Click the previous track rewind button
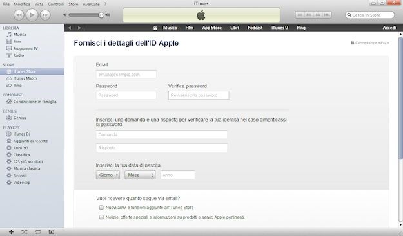 coord(19,15)
